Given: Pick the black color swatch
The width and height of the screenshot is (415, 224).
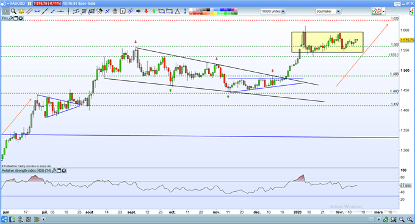Looking at the screenshot, I should pos(208,10).
